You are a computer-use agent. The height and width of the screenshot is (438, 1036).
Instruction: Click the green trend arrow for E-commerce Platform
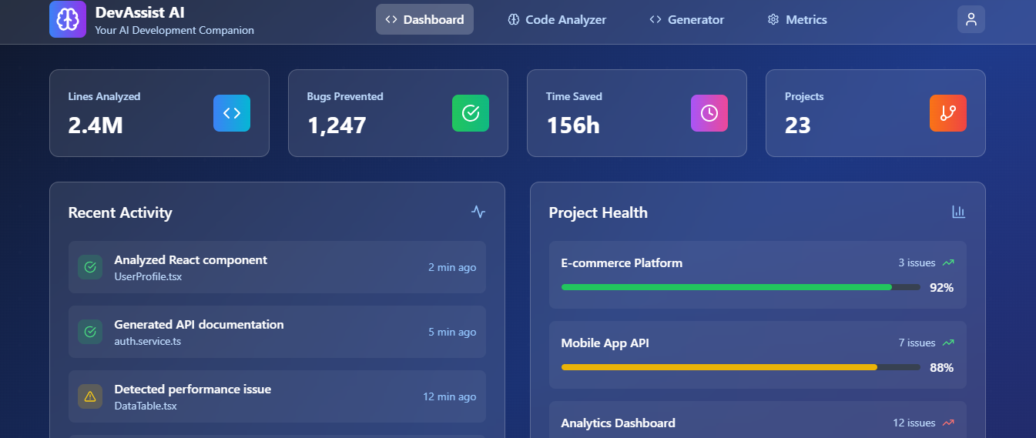point(948,263)
